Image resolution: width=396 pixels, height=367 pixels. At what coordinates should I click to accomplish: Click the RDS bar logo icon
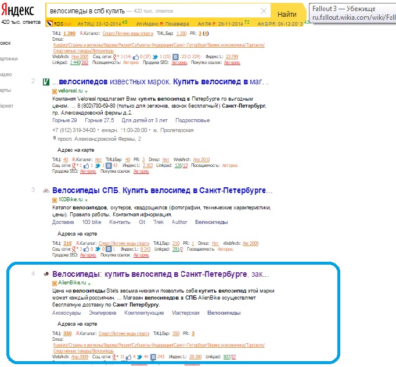(x=50, y=23)
